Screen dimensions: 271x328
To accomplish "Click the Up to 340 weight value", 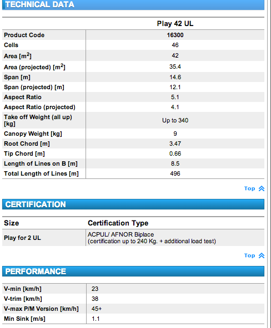I will coord(175,120).
